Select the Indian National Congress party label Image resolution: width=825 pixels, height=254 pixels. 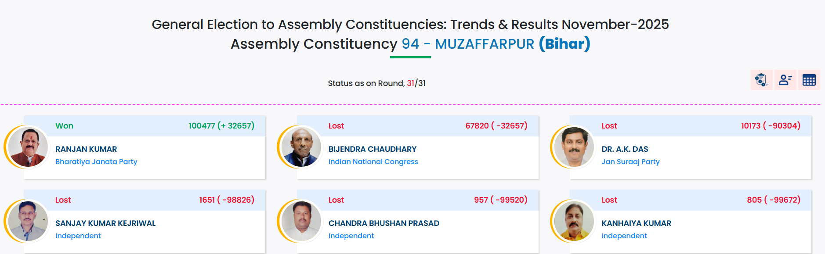click(x=373, y=161)
